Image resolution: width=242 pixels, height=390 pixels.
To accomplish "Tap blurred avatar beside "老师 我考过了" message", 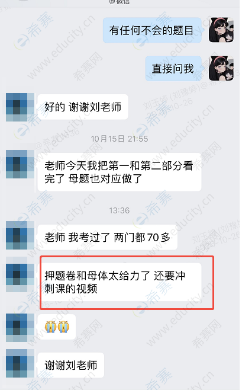I will pos(20,235).
